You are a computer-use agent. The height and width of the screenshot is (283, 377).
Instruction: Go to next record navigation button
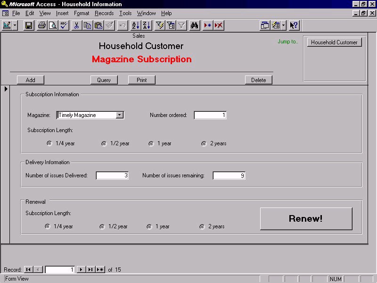(81, 269)
